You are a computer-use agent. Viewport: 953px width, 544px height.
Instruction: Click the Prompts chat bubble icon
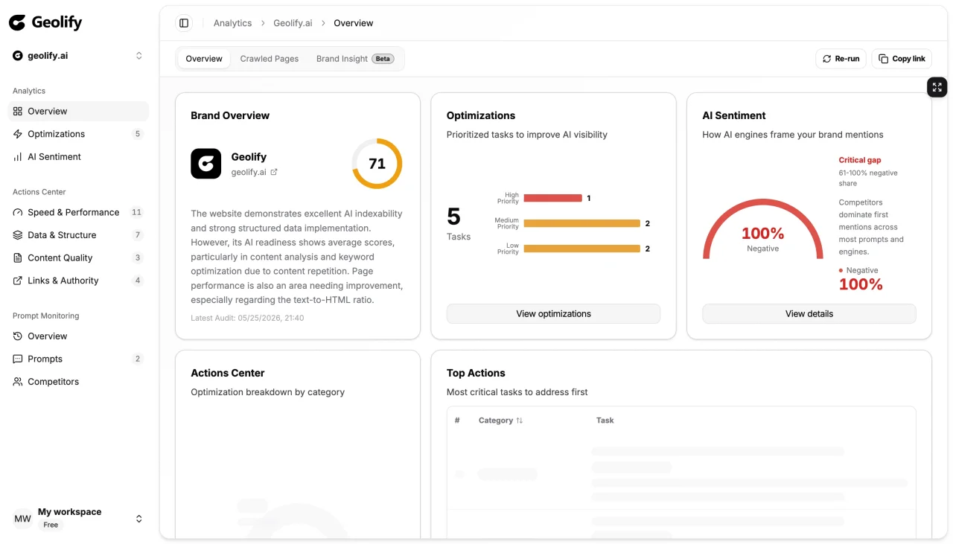(x=18, y=359)
